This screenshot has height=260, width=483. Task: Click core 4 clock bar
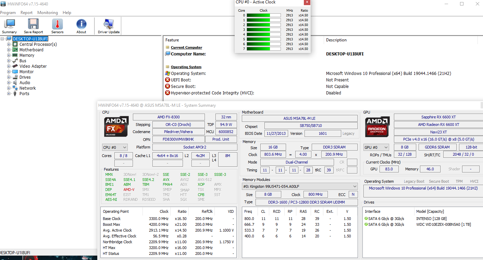click(264, 34)
